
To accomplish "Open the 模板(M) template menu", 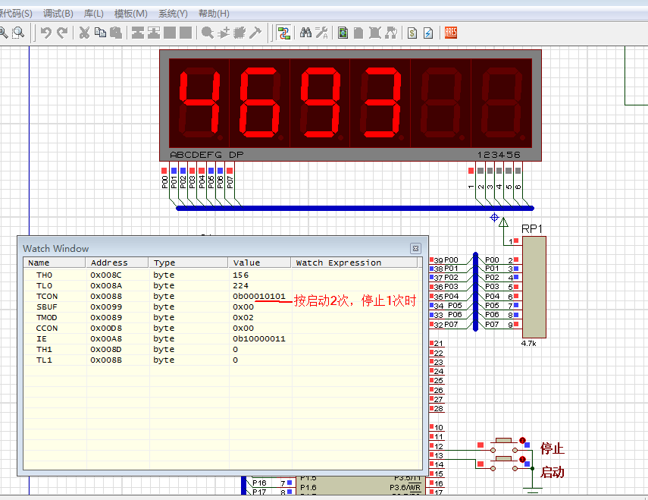I will pos(131,14).
